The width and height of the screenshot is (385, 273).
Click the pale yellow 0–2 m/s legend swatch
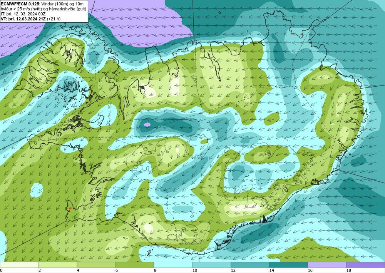[19, 265]
